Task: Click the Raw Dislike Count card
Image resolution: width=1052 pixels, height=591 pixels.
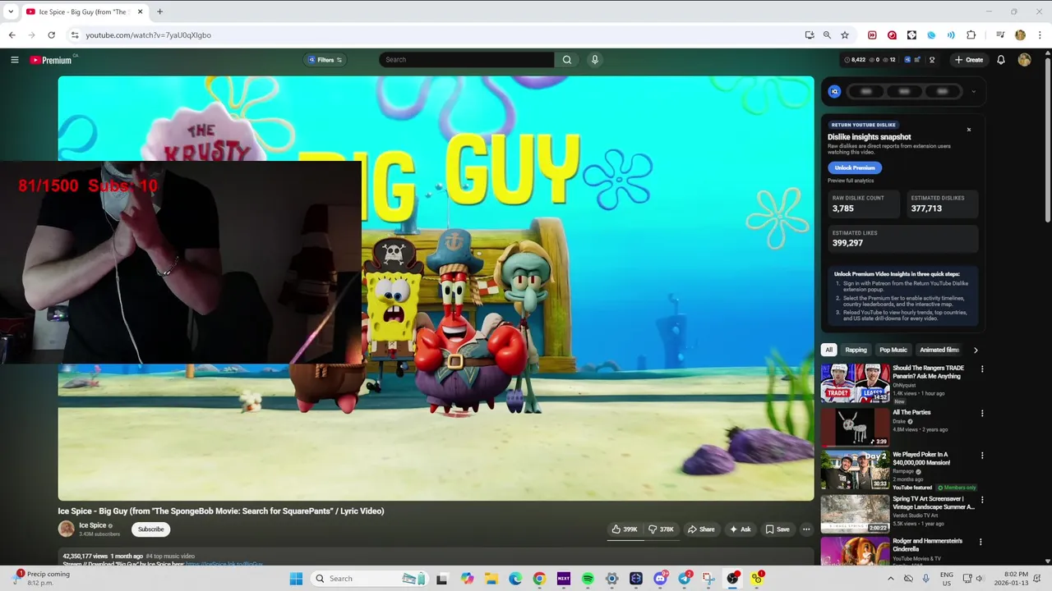Action: tap(862, 204)
